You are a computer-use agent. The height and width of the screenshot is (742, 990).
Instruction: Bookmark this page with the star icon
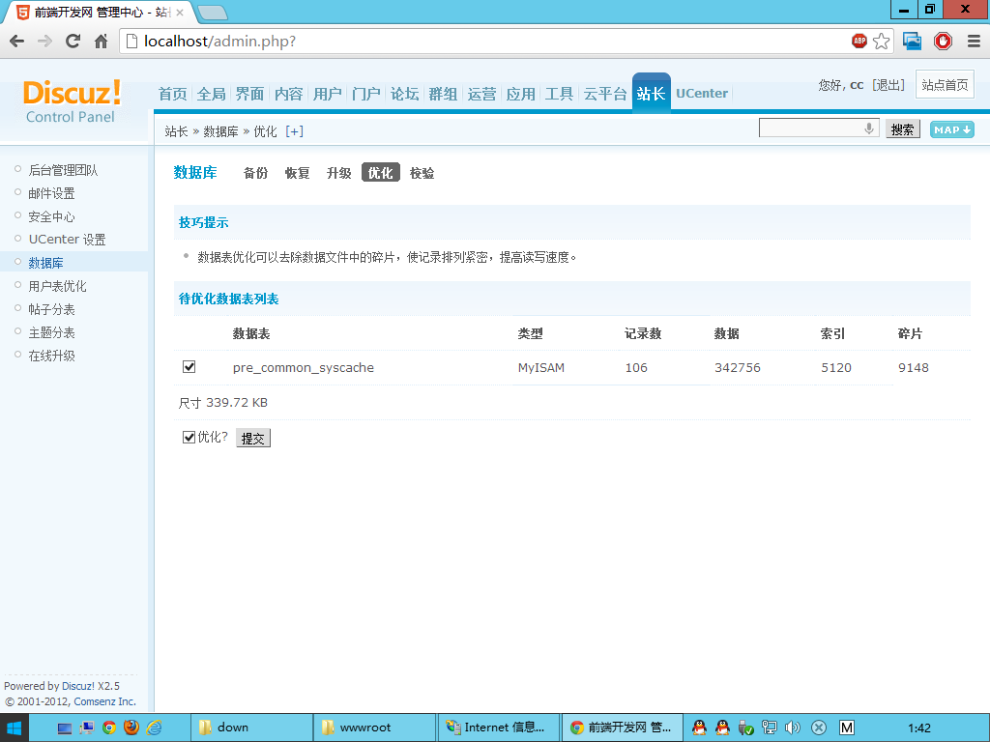tap(882, 42)
